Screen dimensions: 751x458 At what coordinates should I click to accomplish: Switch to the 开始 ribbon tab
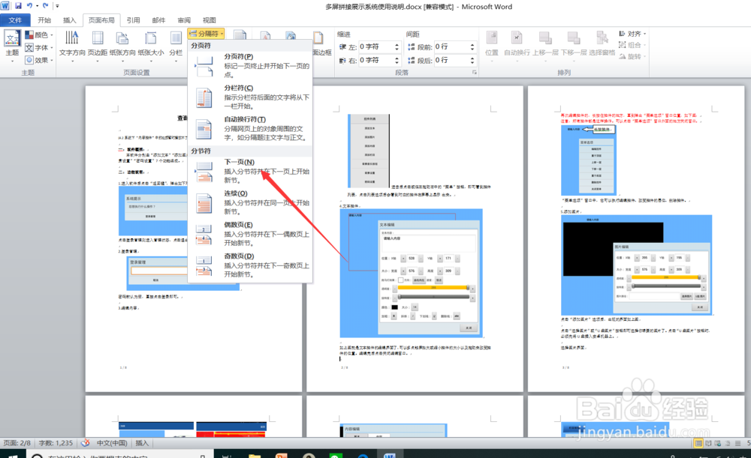point(44,20)
